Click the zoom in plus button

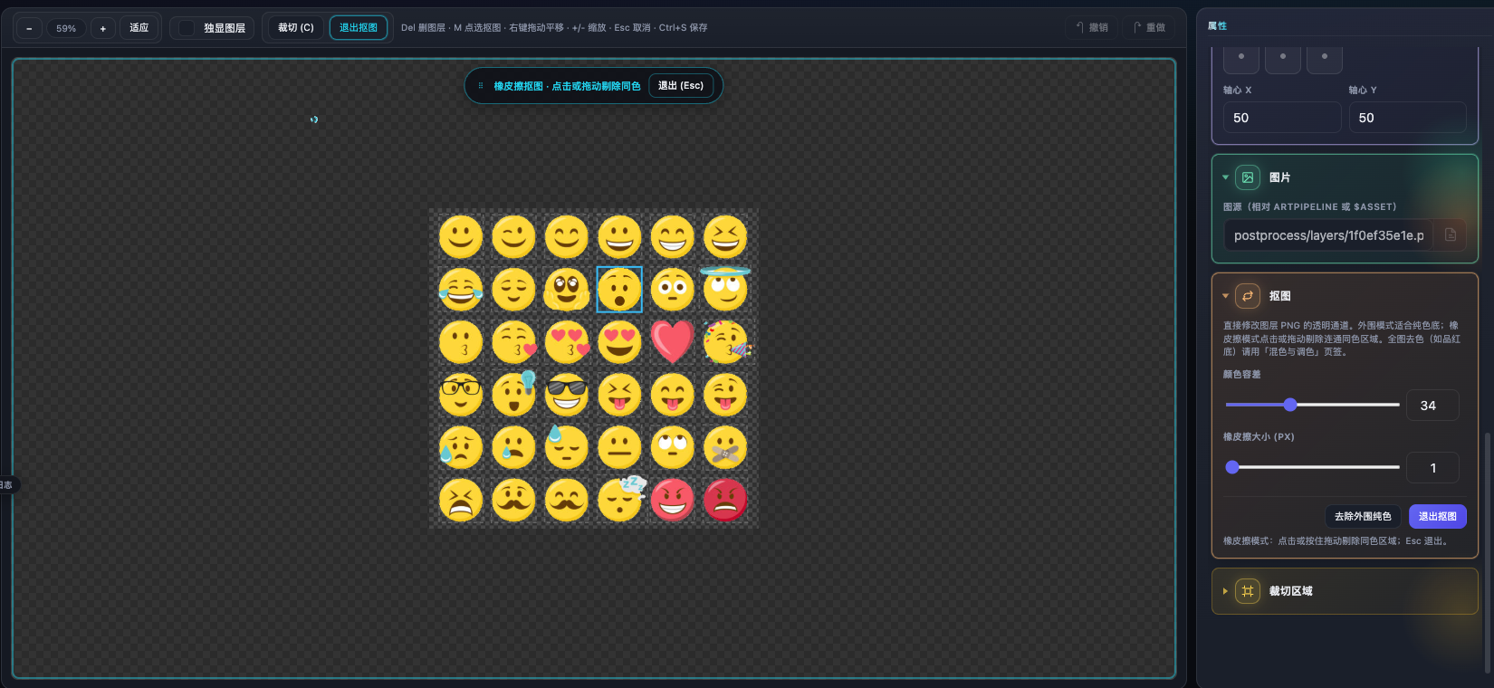[x=103, y=28]
